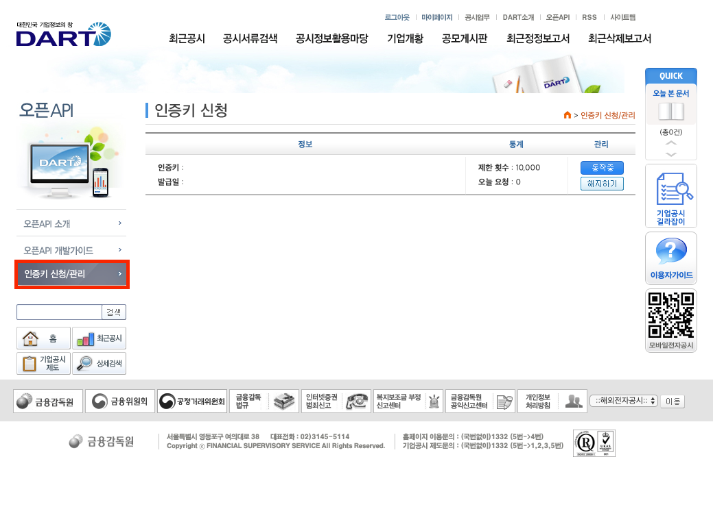Click inside the sidebar search field

coord(58,312)
